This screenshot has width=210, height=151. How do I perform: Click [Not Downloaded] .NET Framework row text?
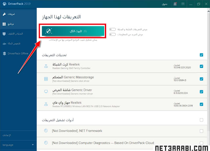77,131
